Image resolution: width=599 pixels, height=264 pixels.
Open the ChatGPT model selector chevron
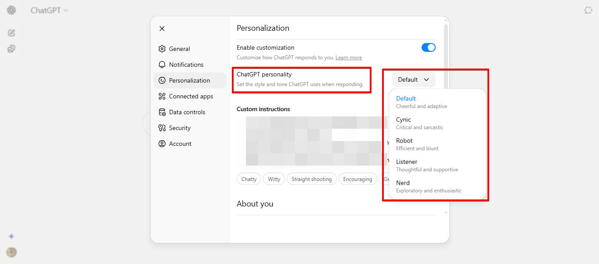[x=66, y=11]
